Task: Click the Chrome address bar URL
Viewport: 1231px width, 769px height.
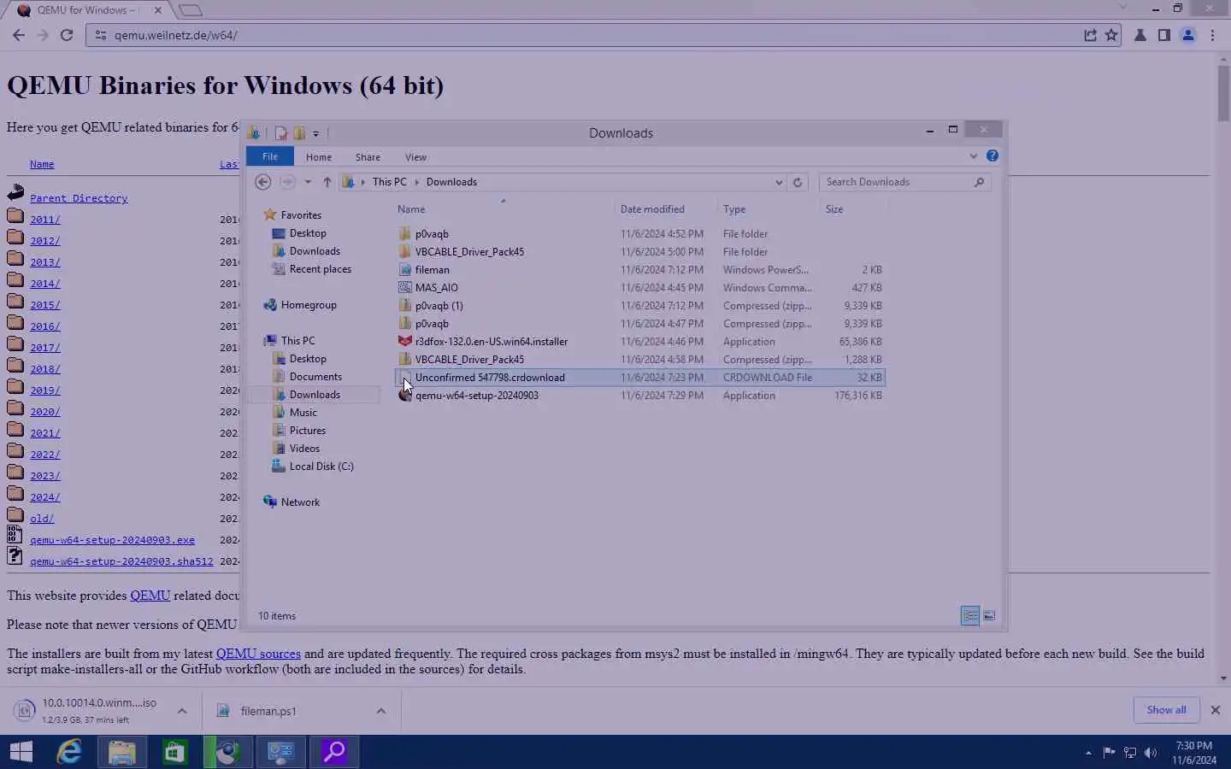Action: 176,35
